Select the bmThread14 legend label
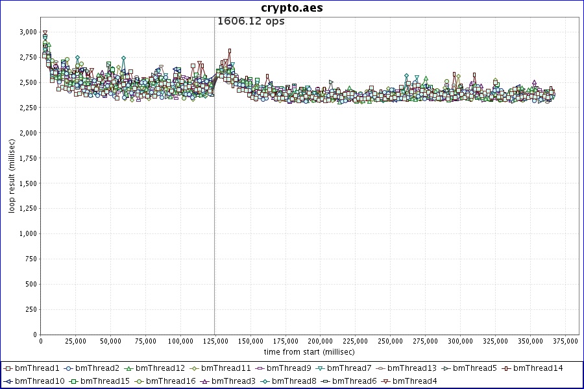This screenshot has width=584, height=389. [537, 368]
